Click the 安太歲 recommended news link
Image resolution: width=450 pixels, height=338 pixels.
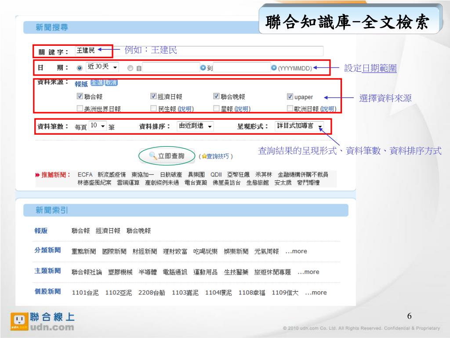coord(283,183)
